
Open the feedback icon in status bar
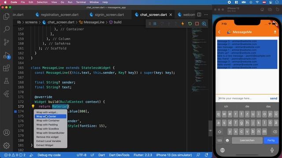point(198,155)
